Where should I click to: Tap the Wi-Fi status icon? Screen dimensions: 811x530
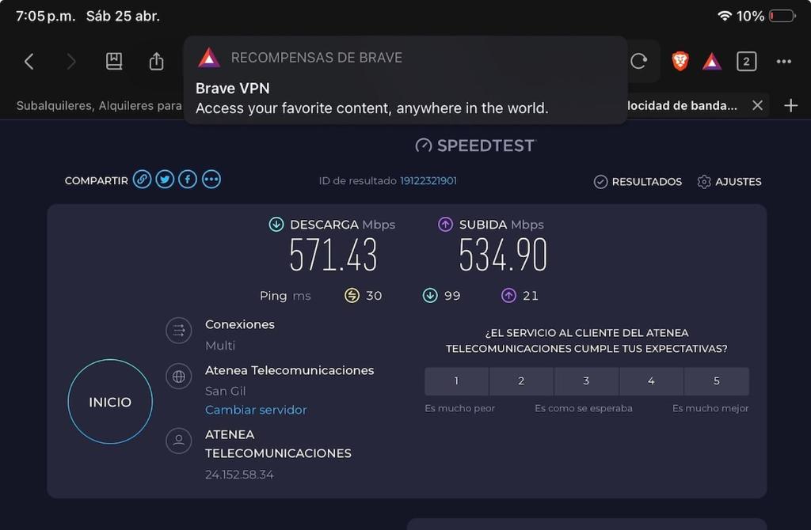pyautogui.click(x=725, y=16)
